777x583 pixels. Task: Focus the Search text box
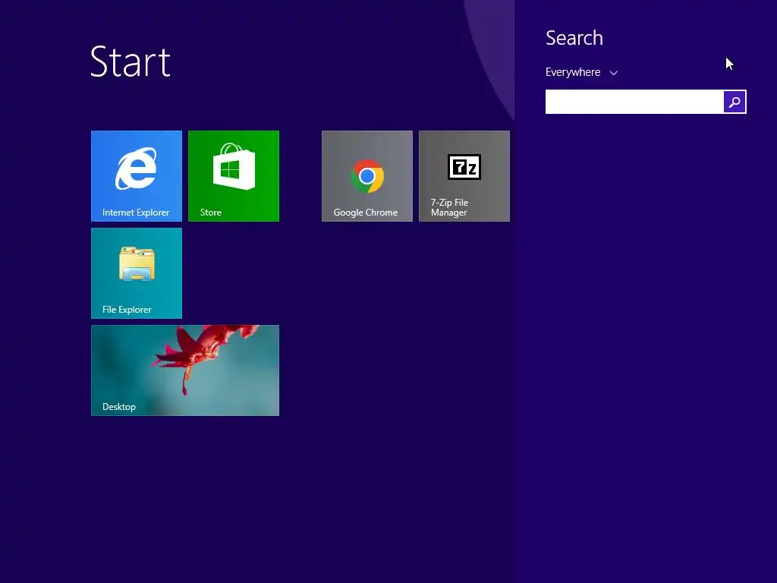coord(634,102)
